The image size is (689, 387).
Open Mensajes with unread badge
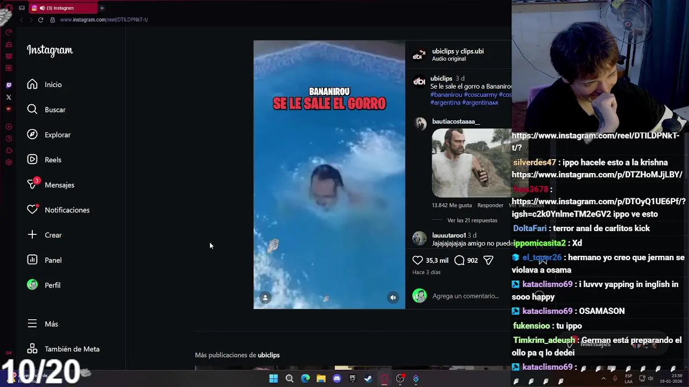[51, 184]
